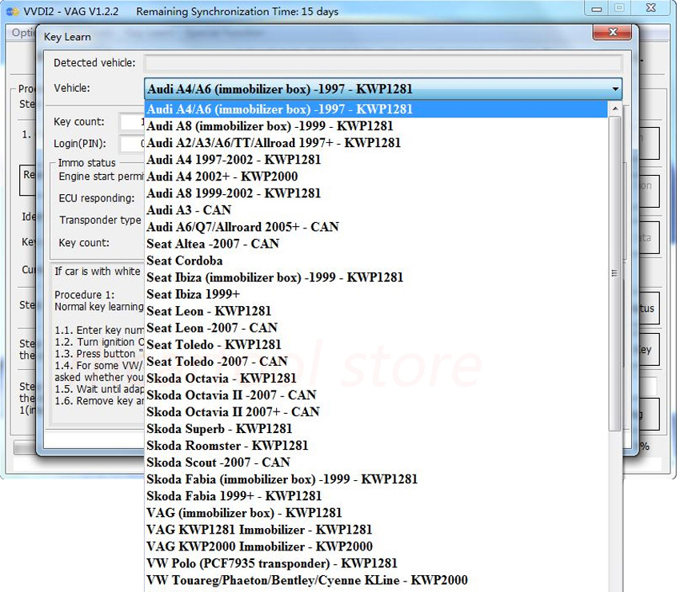Select Audi A8 1999-2002 - KWP1281

376,193
